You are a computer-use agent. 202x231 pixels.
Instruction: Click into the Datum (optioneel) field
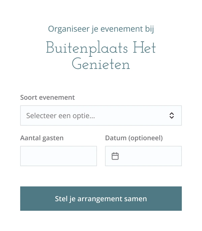[143, 156]
